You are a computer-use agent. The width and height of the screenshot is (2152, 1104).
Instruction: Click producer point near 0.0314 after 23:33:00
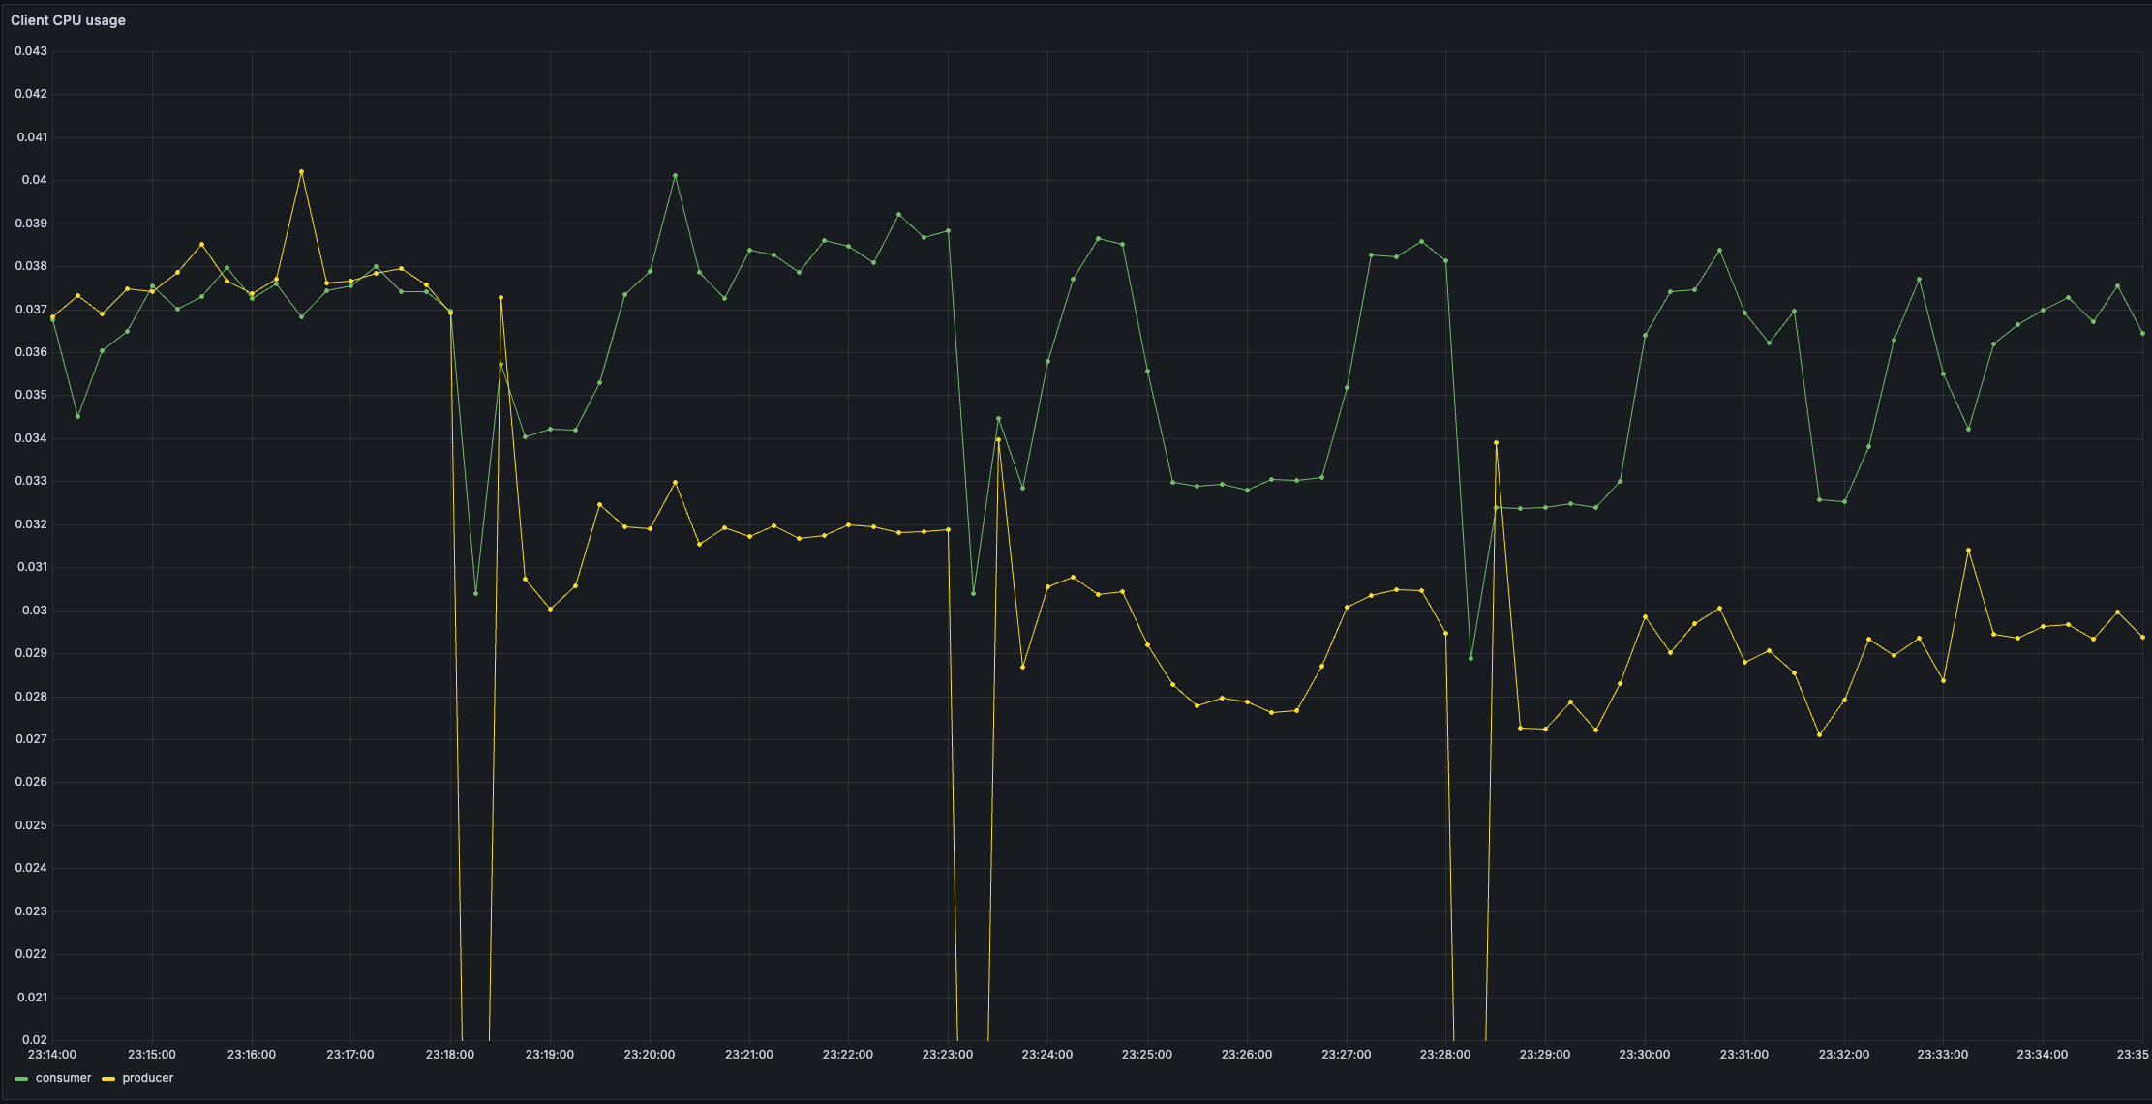(1968, 551)
